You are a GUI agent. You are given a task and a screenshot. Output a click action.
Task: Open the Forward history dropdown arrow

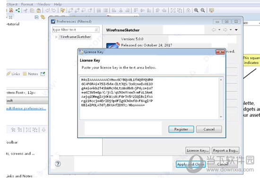point(231,30)
